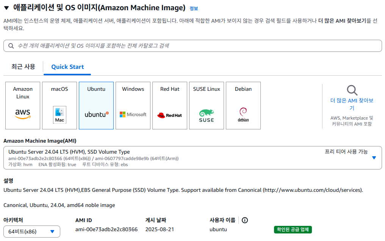This screenshot has width=385, height=241.
Task: Choose the Debian AMI tile
Action: [243, 106]
